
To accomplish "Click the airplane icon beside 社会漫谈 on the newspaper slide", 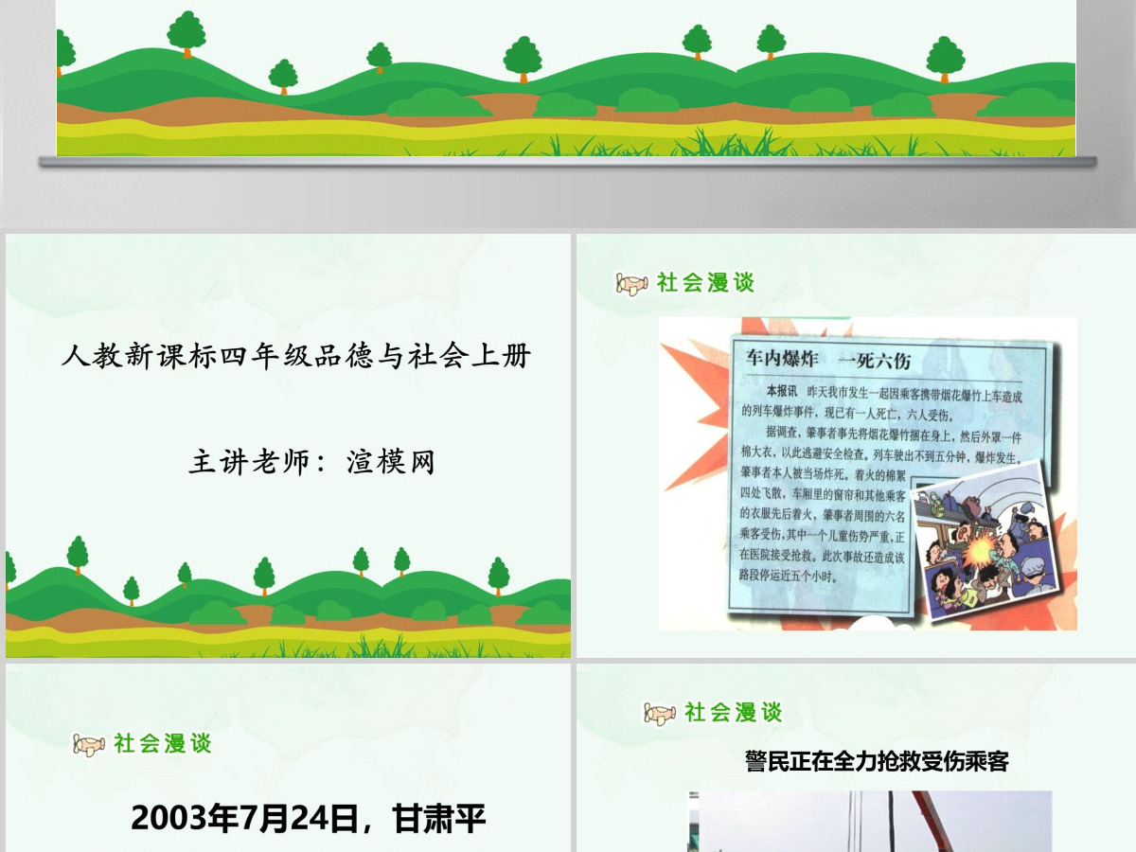I will point(631,283).
